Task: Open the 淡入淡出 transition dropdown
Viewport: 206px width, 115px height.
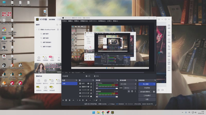Action: [x=128, y=84]
